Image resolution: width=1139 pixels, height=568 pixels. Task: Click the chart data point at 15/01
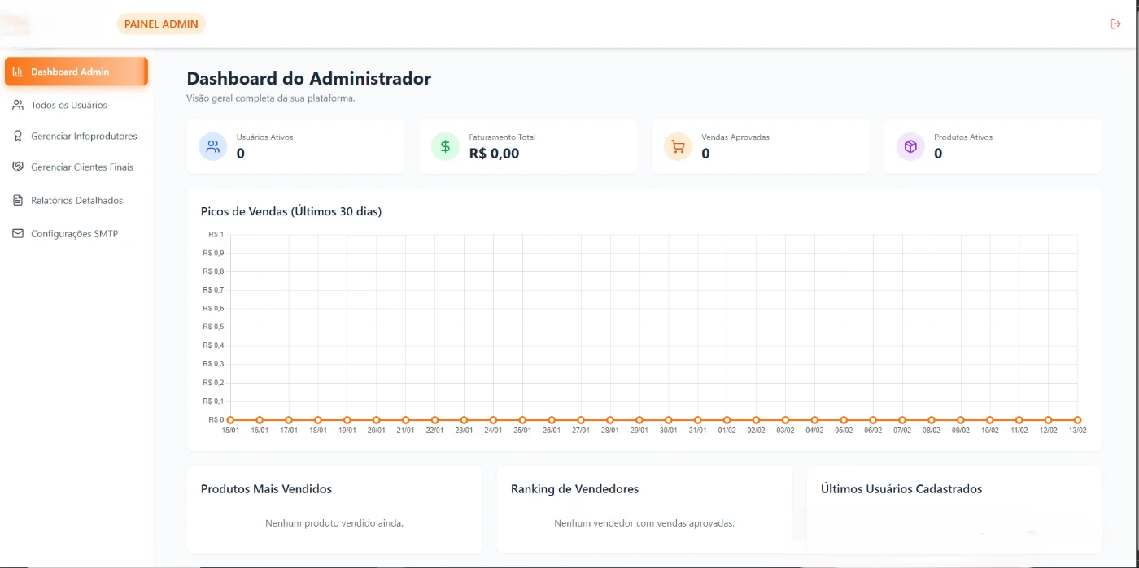click(230, 420)
